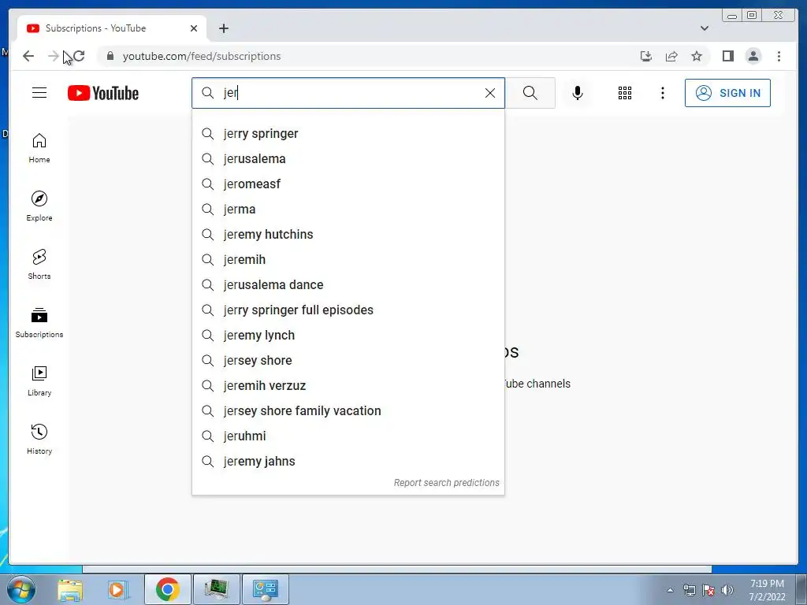Clear the search box with X

click(x=490, y=93)
